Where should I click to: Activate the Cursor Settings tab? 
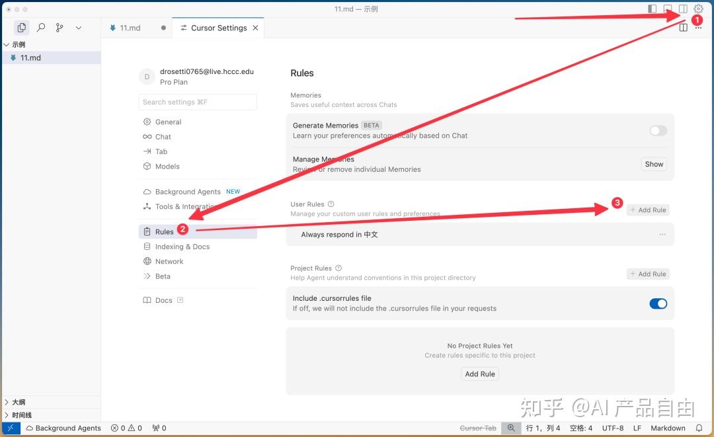[x=219, y=28]
